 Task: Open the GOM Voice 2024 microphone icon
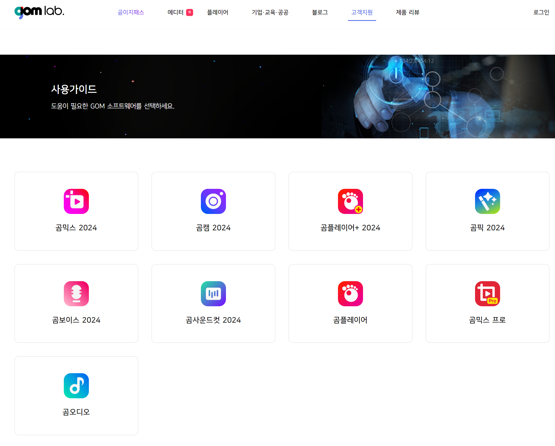click(76, 294)
